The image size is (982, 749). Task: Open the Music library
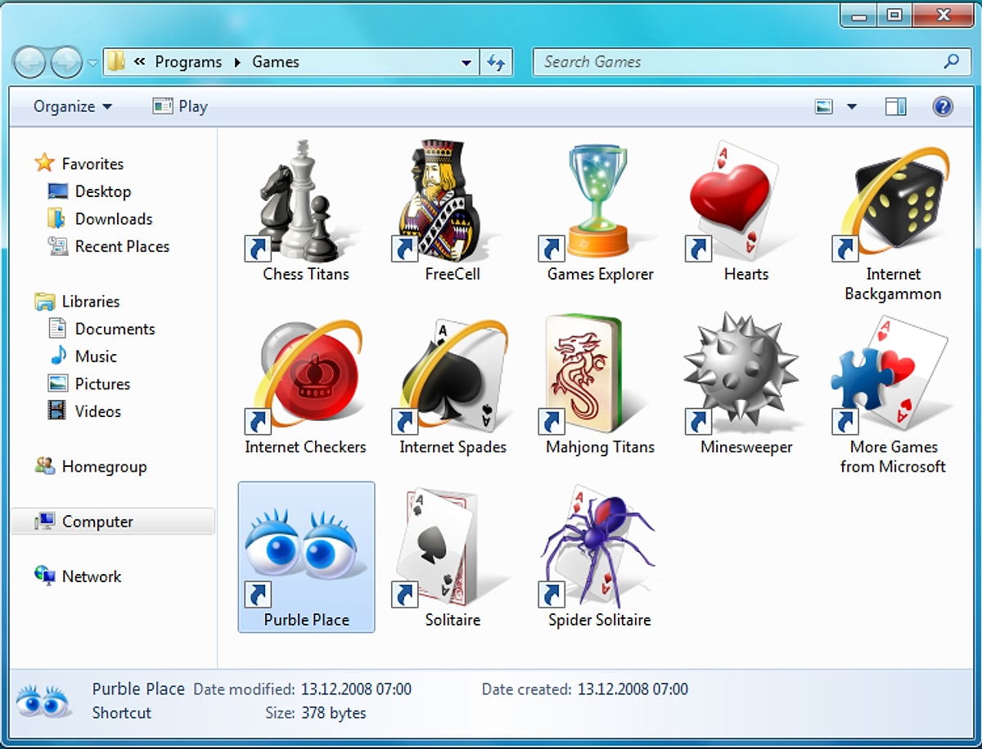click(x=96, y=357)
